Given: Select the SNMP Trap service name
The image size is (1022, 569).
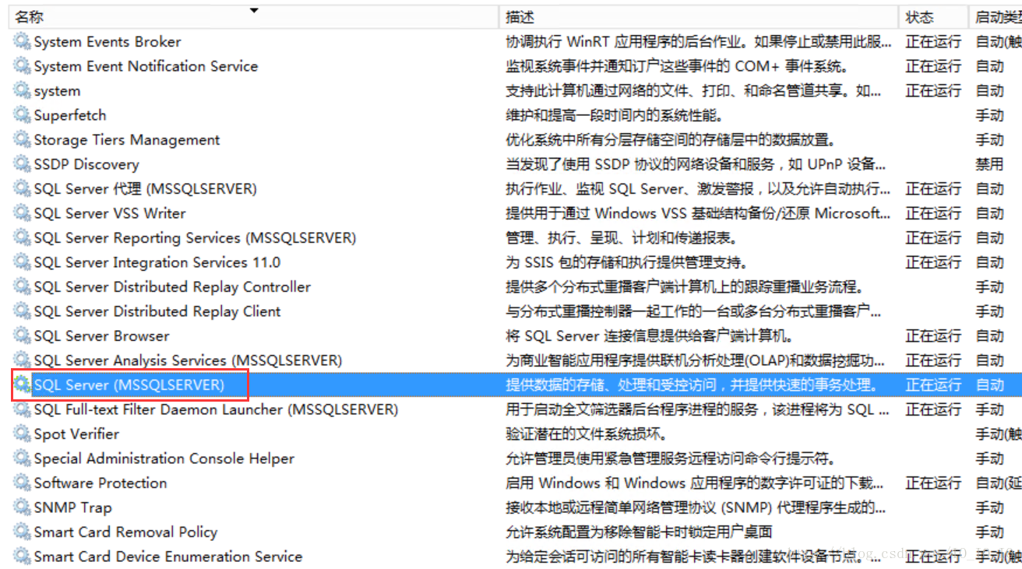Looking at the screenshot, I should tap(73, 508).
